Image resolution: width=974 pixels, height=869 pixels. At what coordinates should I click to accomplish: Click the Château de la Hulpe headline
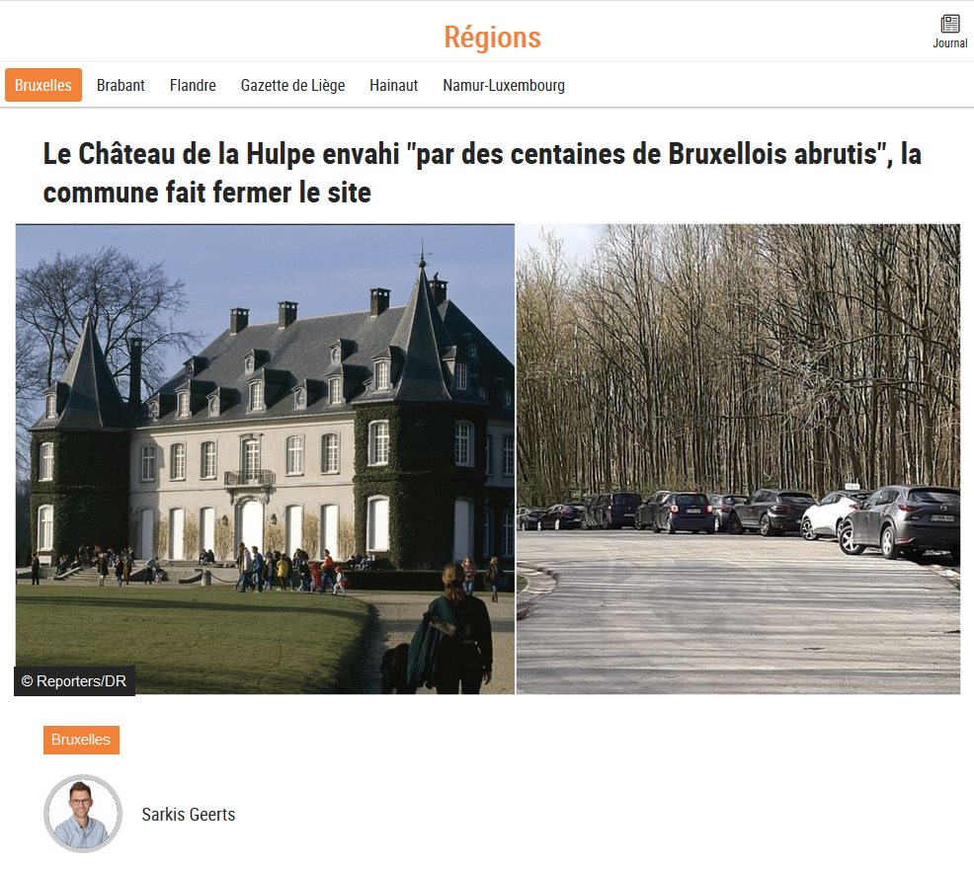tap(482, 173)
